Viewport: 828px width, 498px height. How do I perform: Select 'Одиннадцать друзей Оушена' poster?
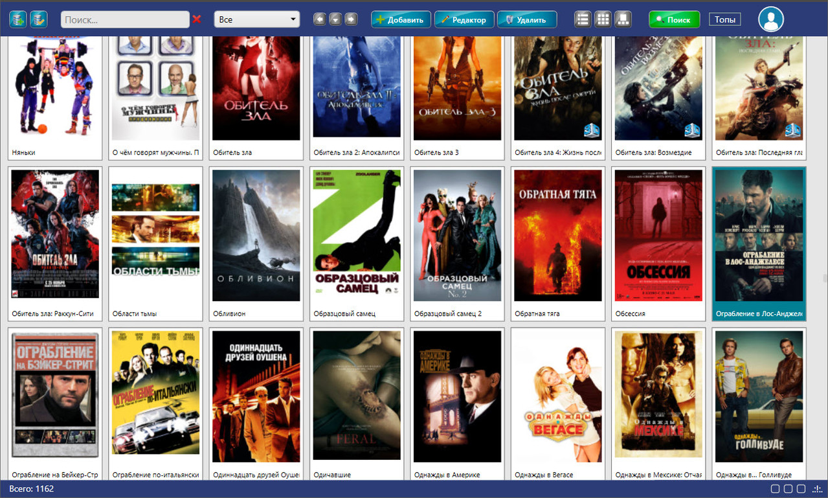[x=256, y=396]
